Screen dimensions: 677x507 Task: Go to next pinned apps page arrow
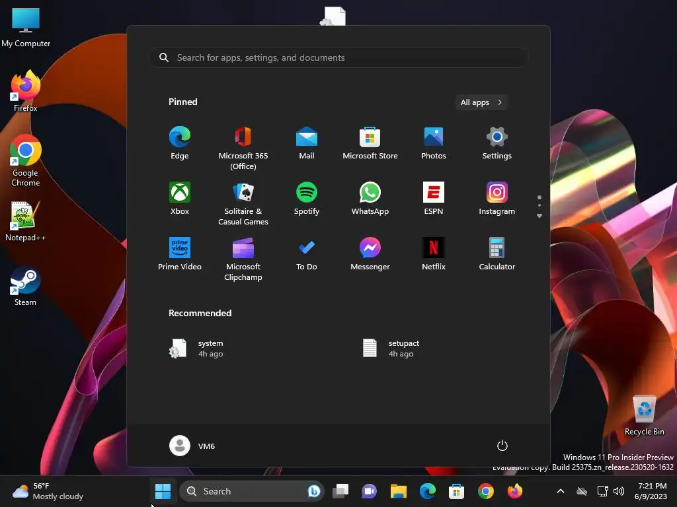[539, 216]
